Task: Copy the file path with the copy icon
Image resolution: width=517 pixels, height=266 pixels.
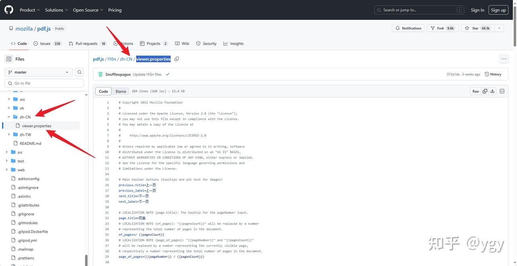Action: (177, 59)
